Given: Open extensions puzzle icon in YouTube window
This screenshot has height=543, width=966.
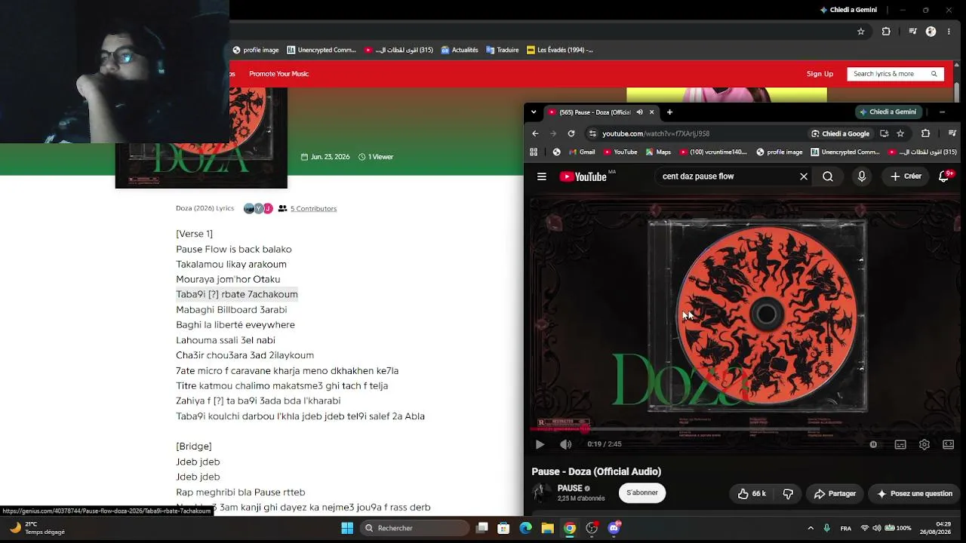Looking at the screenshot, I should [x=925, y=133].
